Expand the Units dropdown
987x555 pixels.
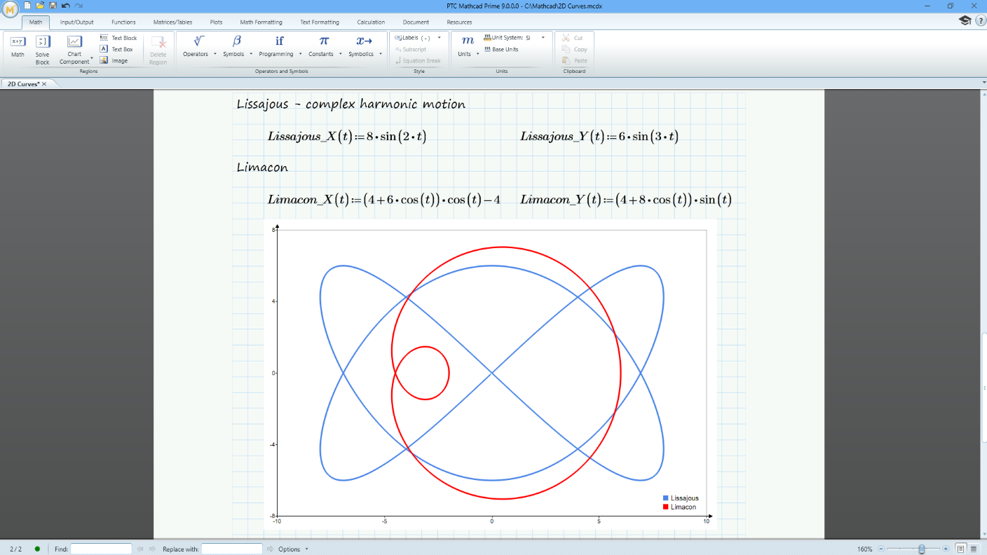coord(477,53)
